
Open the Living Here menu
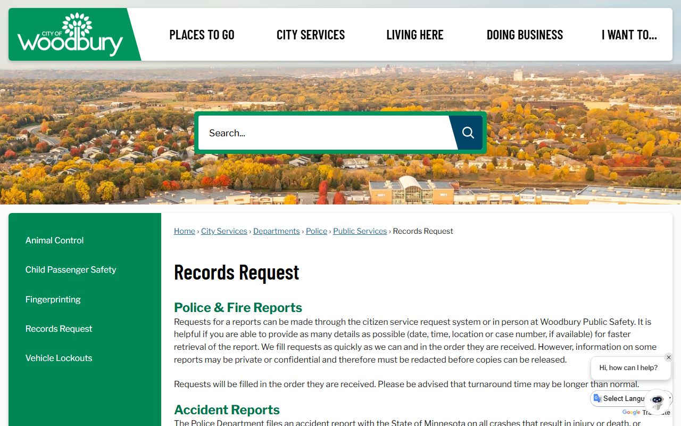(415, 35)
